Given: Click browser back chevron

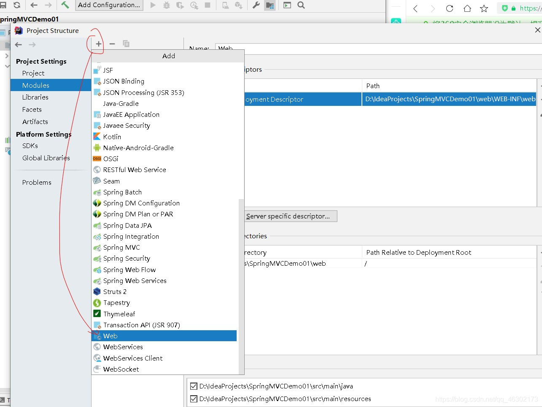Looking at the screenshot, I should tap(415, 8).
